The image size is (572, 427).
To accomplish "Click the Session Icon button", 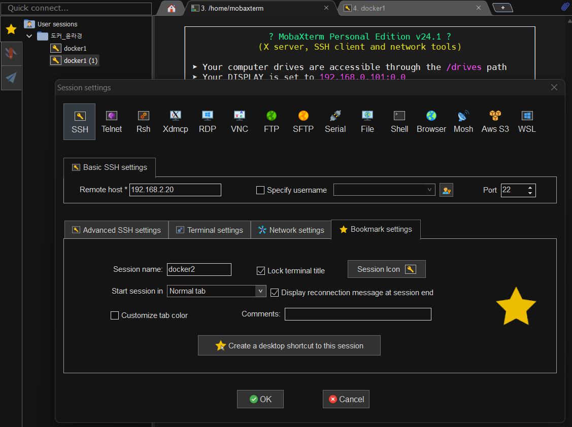I will pyautogui.click(x=386, y=269).
